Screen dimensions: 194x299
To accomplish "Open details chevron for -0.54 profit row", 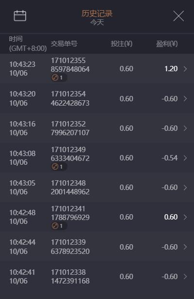I will pos(185,158).
